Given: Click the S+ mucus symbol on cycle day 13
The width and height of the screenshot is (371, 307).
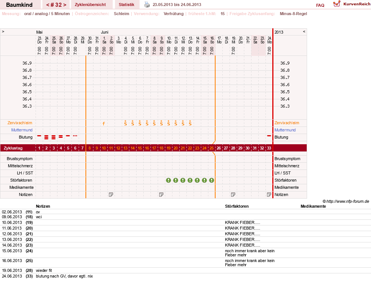Looking at the screenshot, I should click(126, 123).
